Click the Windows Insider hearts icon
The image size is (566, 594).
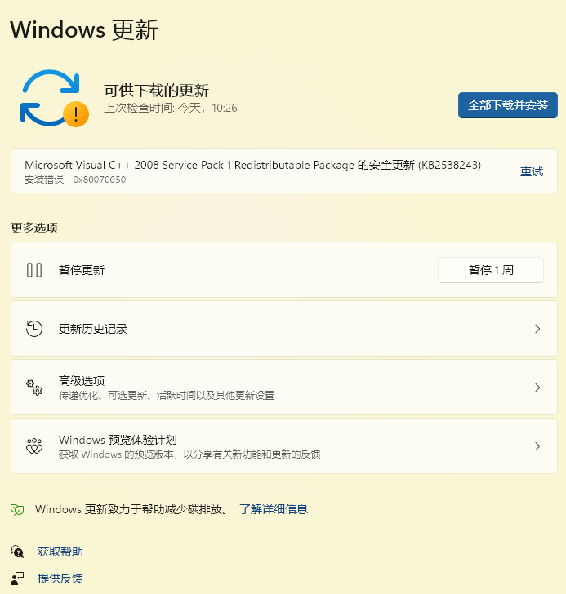tap(34, 446)
